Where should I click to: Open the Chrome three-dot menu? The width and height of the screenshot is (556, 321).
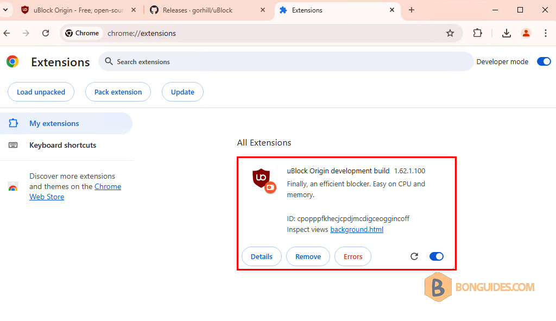coord(545,33)
